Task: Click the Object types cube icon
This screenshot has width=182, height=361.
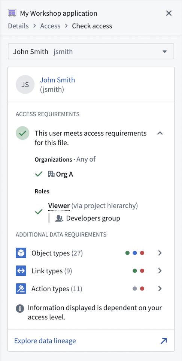Action: click(21, 253)
